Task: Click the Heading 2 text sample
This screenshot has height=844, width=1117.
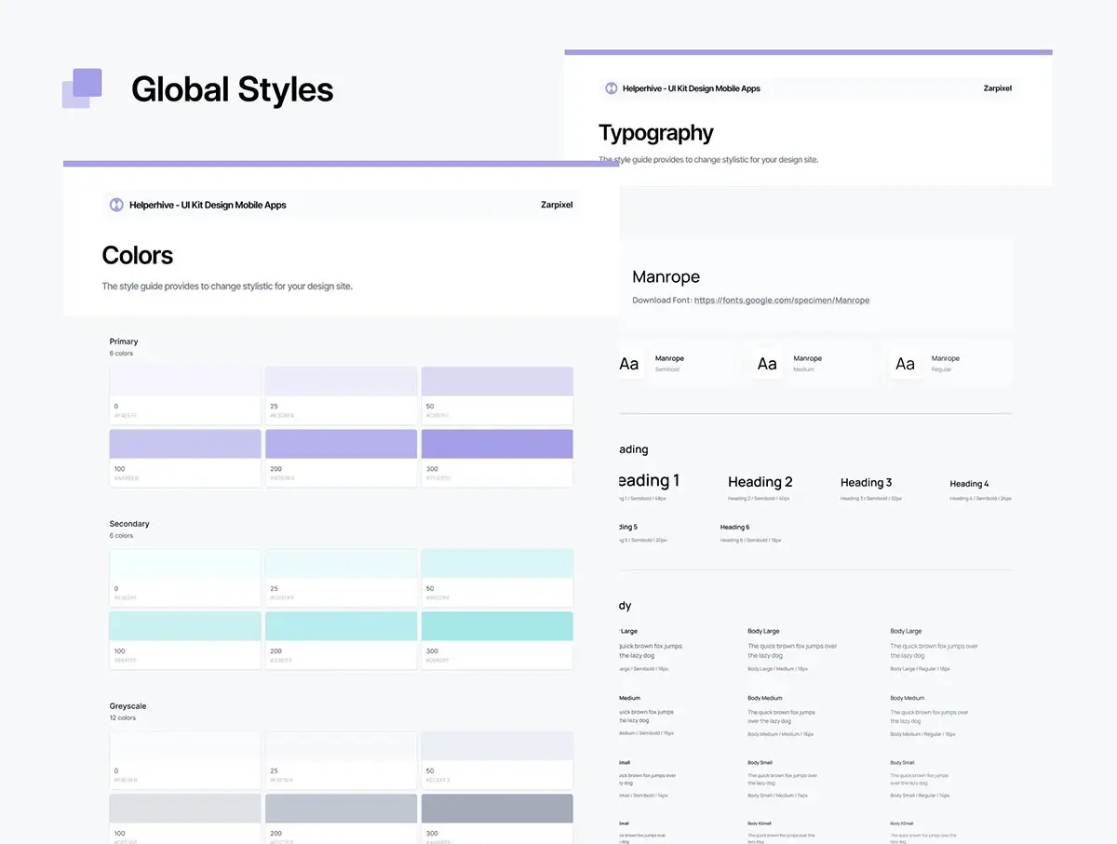Action: coord(760,482)
